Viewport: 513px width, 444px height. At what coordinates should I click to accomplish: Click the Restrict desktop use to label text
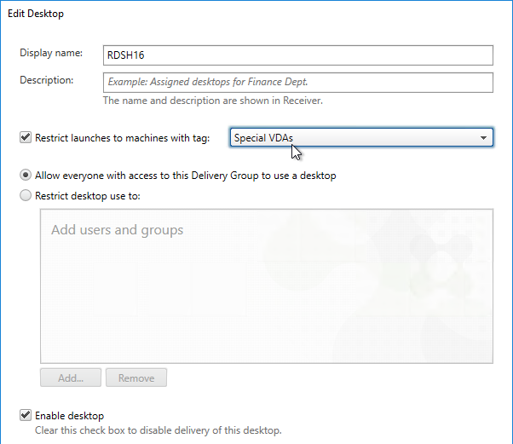(87, 195)
